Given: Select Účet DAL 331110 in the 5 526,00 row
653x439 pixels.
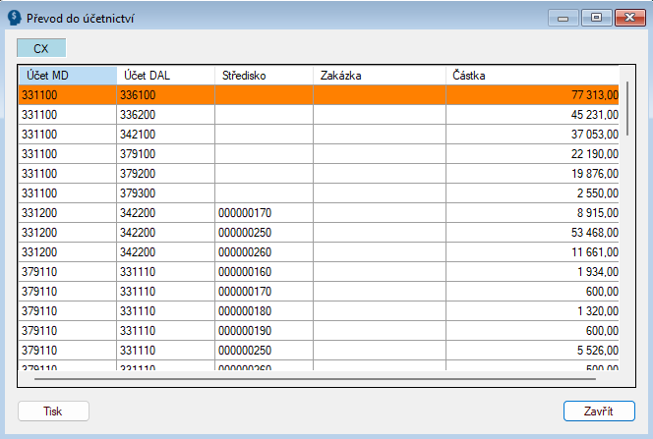Looking at the screenshot, I should (x=166, y=350).
